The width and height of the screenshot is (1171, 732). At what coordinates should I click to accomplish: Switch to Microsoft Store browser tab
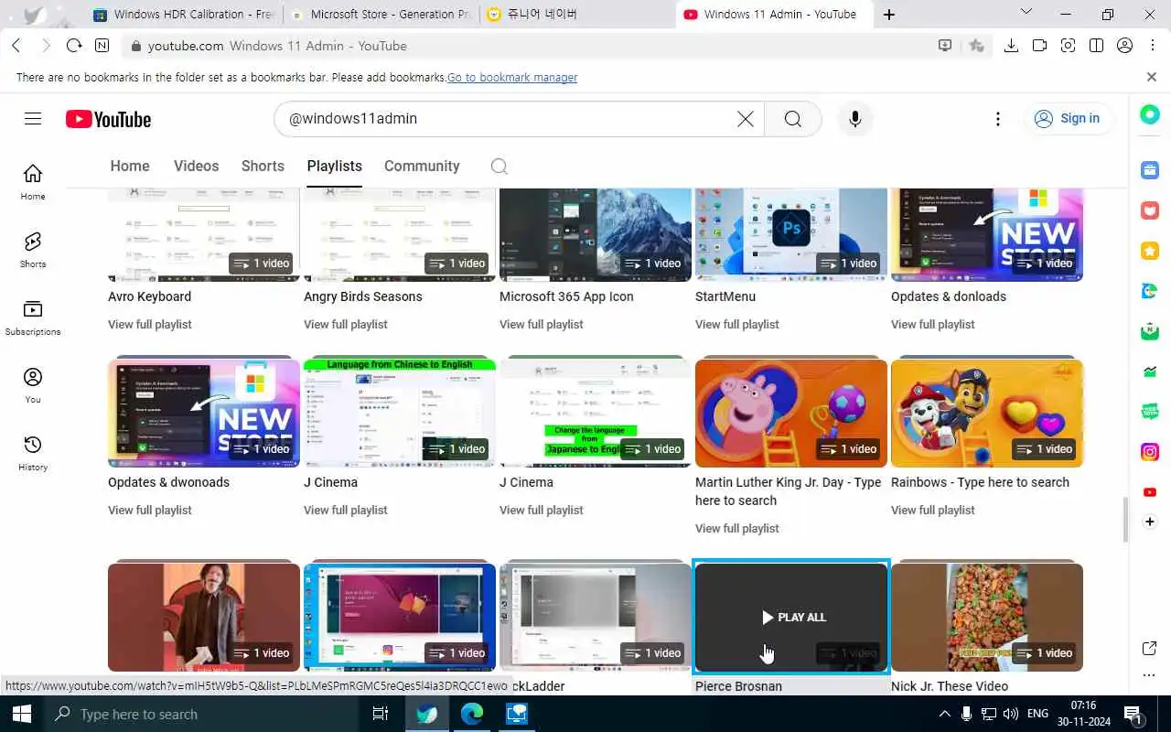pyautogui.click(x=381, y=15)
